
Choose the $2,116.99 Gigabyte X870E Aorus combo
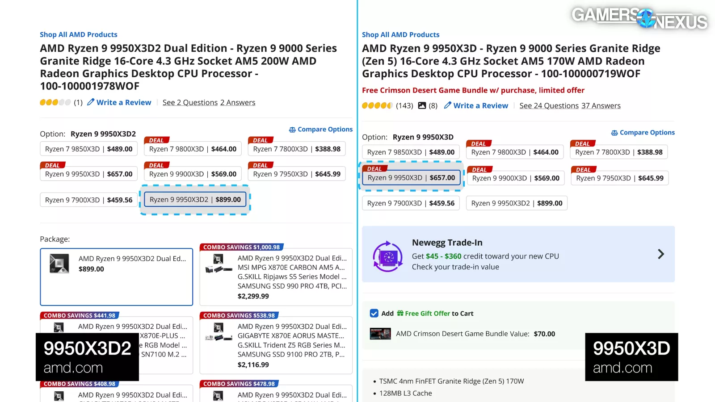coord(276,345)
